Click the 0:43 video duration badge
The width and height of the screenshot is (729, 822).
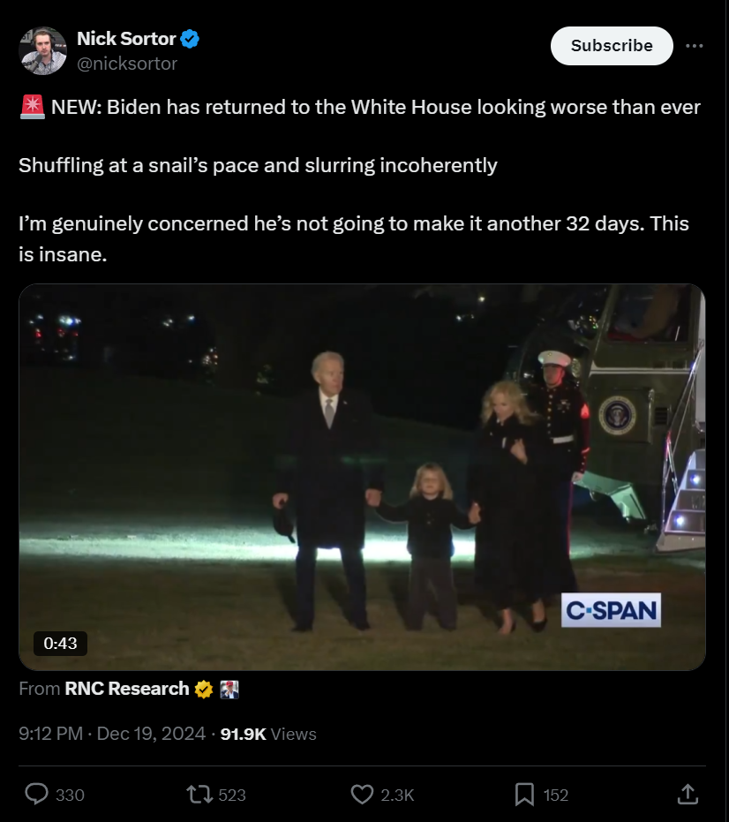[60, 644]
